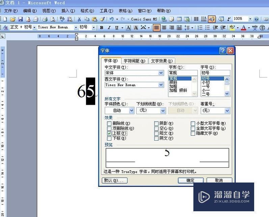Click the Open folder toolbar icon
269x217 pixels.
(x=13, y=19)
